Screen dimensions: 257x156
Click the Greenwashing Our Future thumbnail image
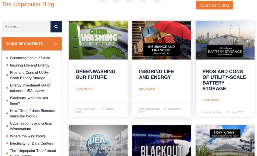click(x=98, y=40)
